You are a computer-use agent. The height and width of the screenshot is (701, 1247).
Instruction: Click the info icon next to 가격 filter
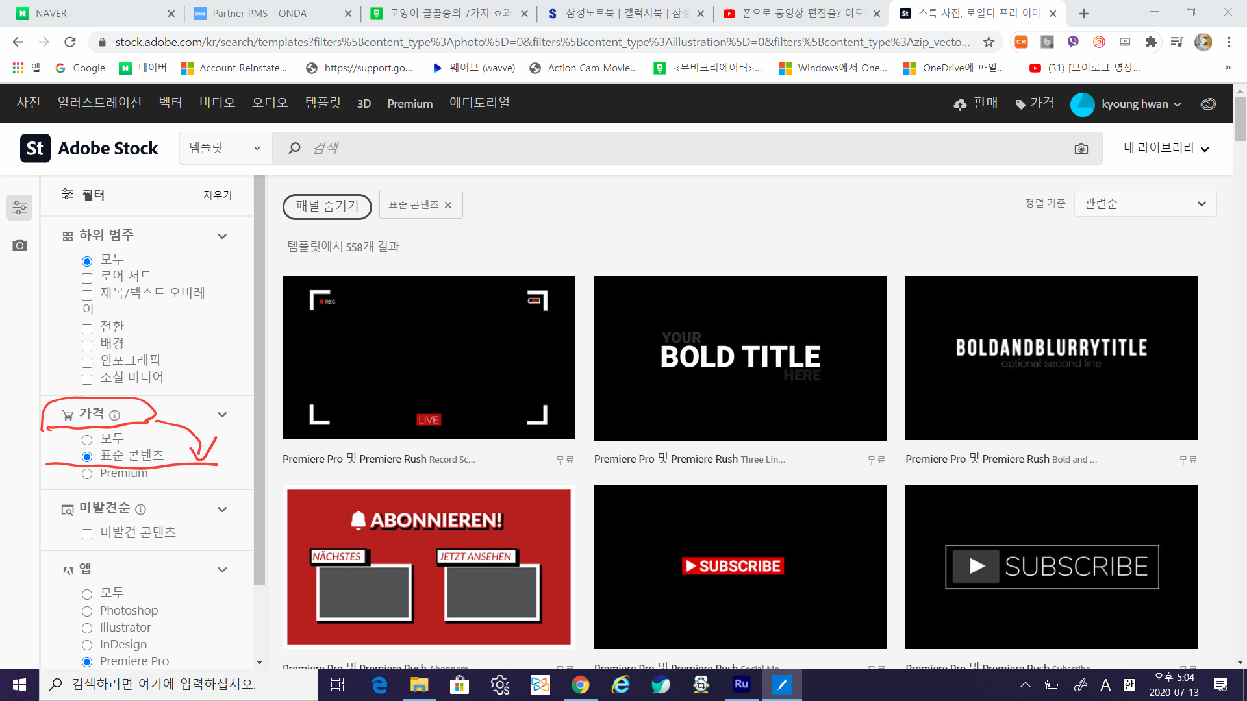point(115,415)
